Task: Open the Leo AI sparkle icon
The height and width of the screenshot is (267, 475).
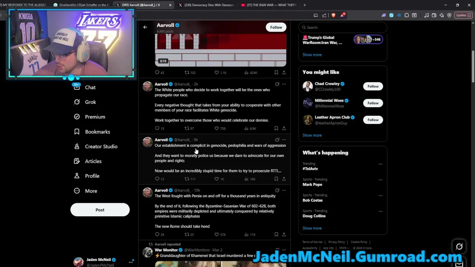Action: (x=442, y=15)
